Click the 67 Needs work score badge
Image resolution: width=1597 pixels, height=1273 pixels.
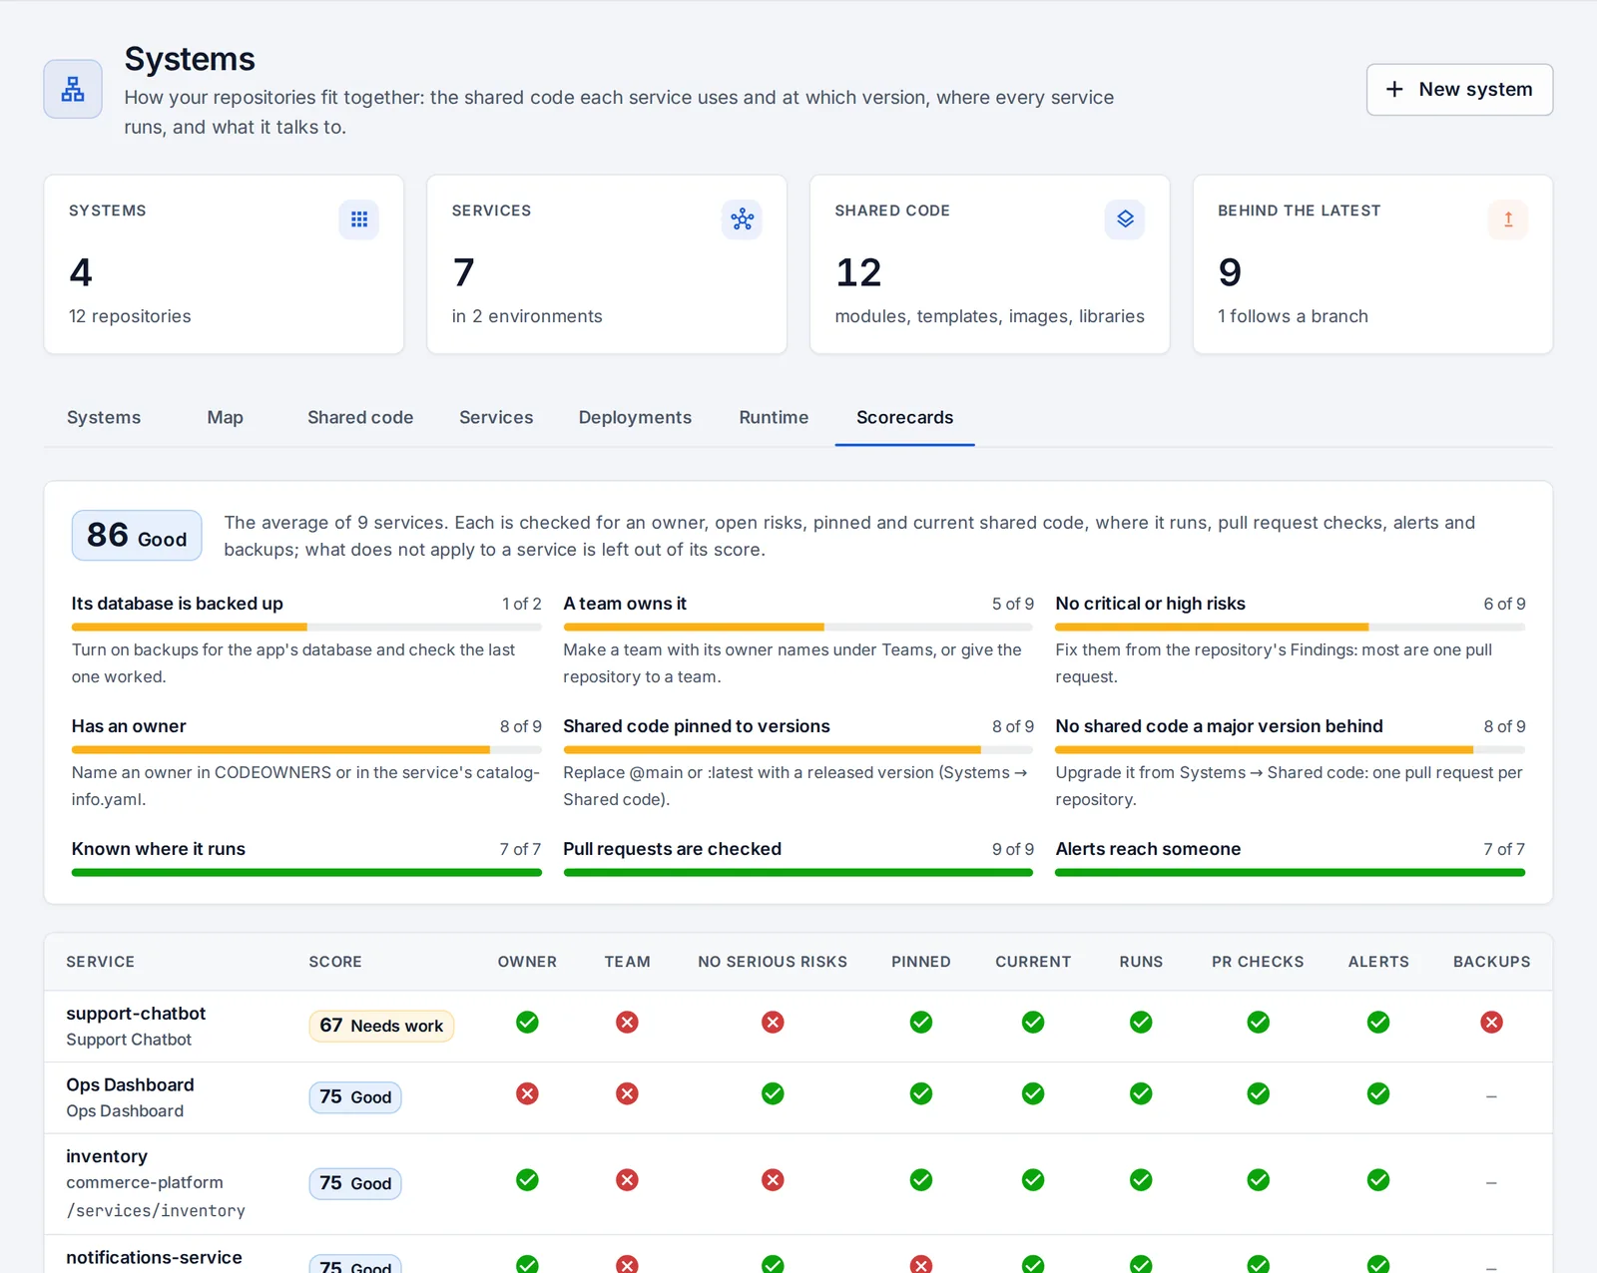click(381, 1026)
